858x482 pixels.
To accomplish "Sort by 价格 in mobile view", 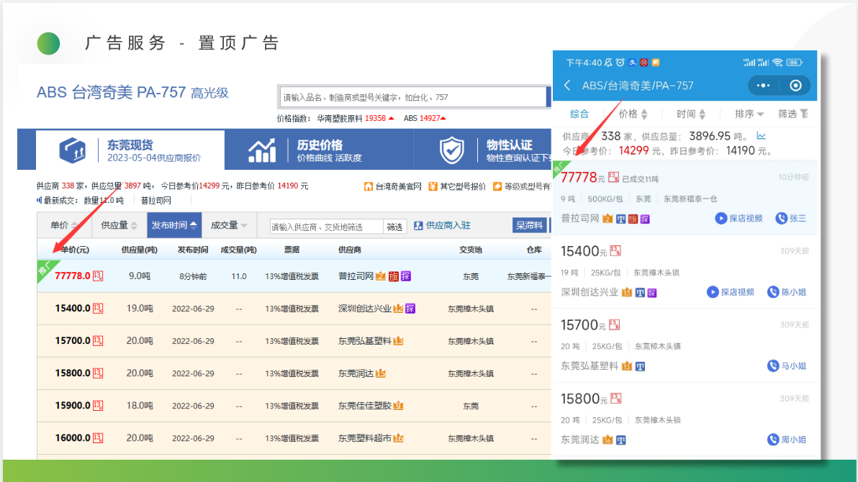I will [633, 114].
